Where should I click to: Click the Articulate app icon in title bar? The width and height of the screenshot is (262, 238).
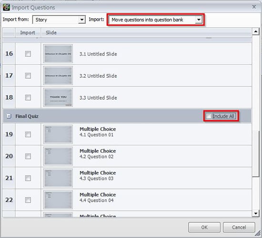click(6, 7)
